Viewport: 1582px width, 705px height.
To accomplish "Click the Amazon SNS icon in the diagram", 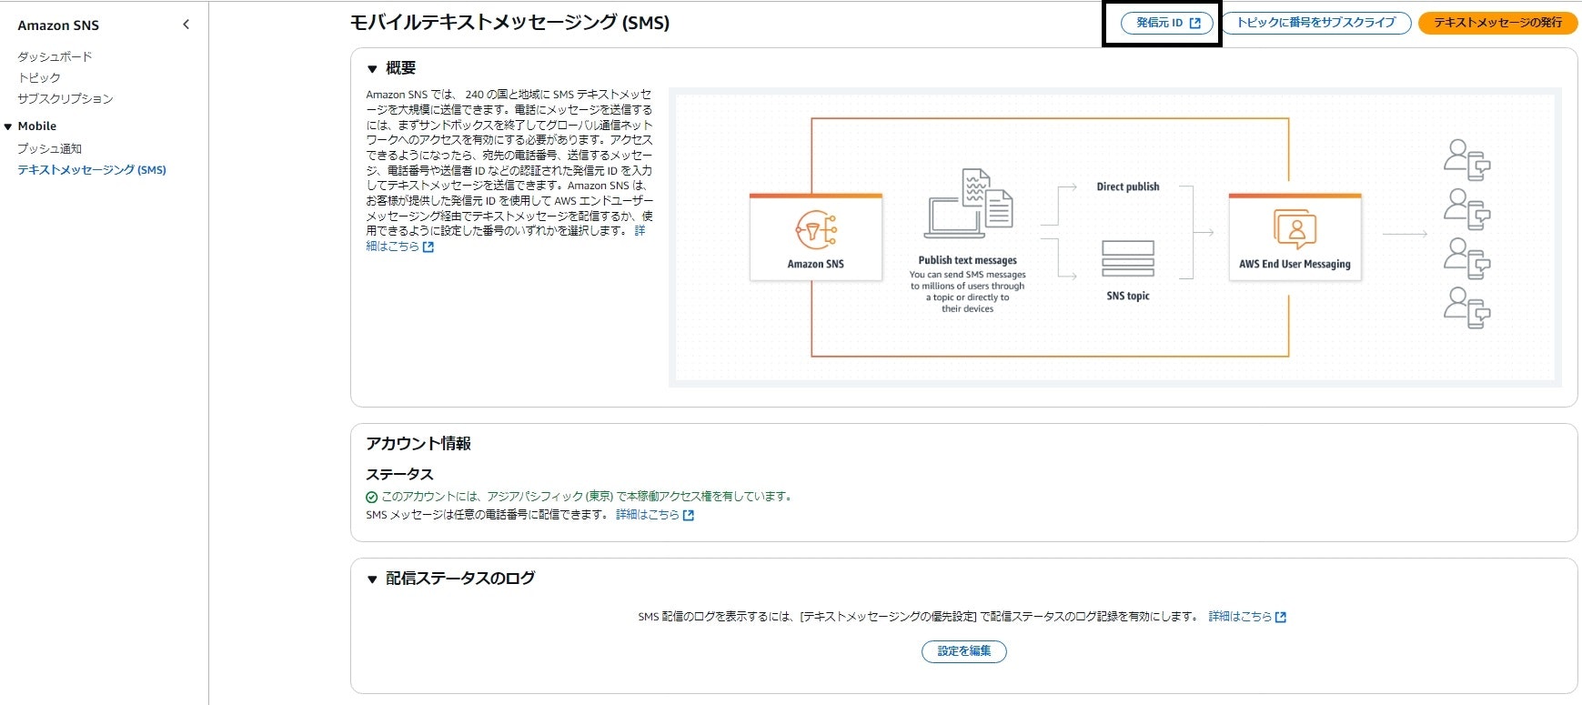I will (816, 229).
